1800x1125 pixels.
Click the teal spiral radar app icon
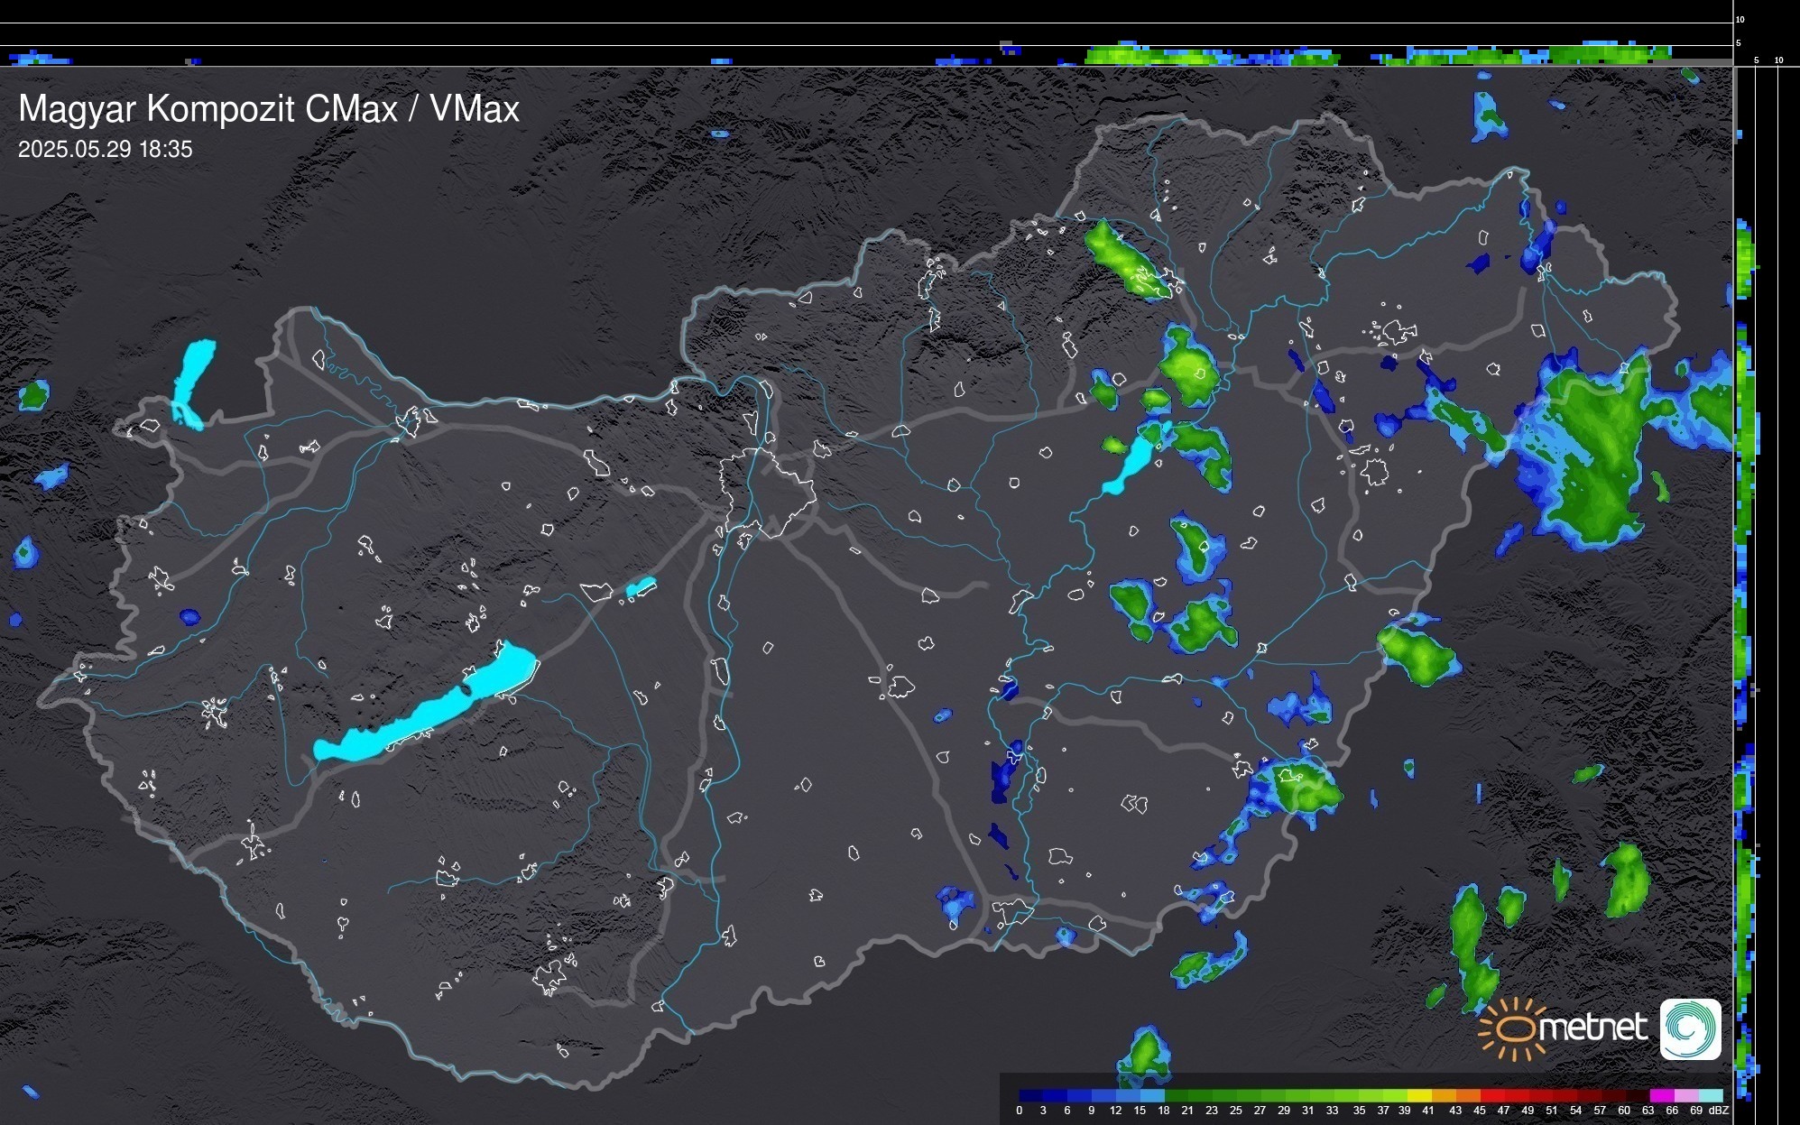pyautogui.click(x=1690, y=1028)
